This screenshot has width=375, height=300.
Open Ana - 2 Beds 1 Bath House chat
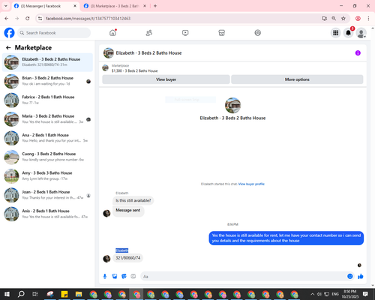coord(47,138)
